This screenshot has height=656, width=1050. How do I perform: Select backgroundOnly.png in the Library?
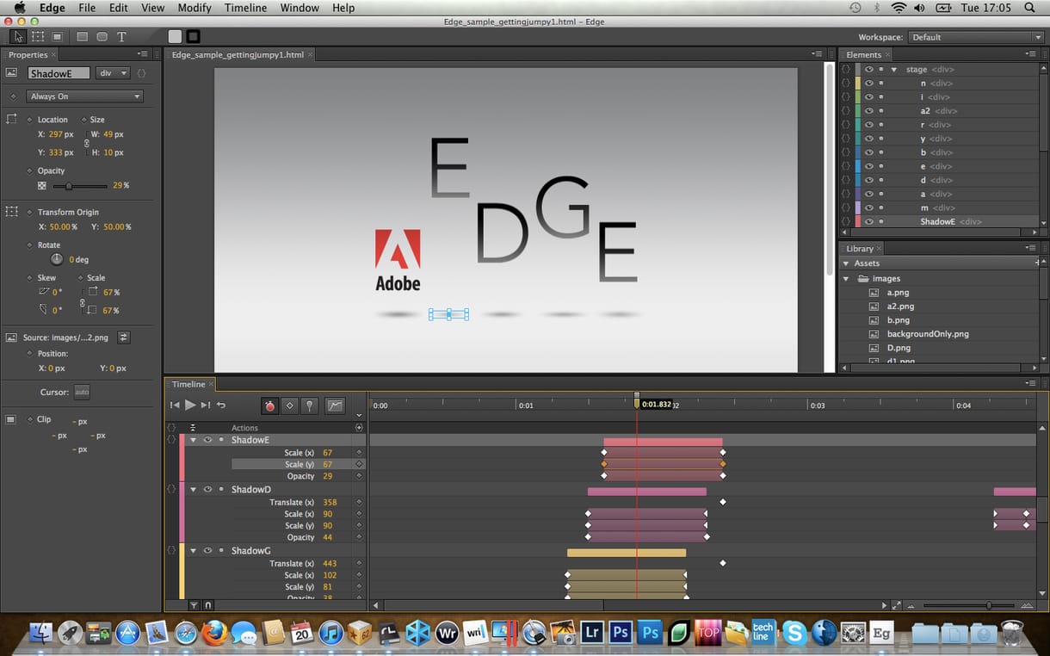(x=928, y=334)
